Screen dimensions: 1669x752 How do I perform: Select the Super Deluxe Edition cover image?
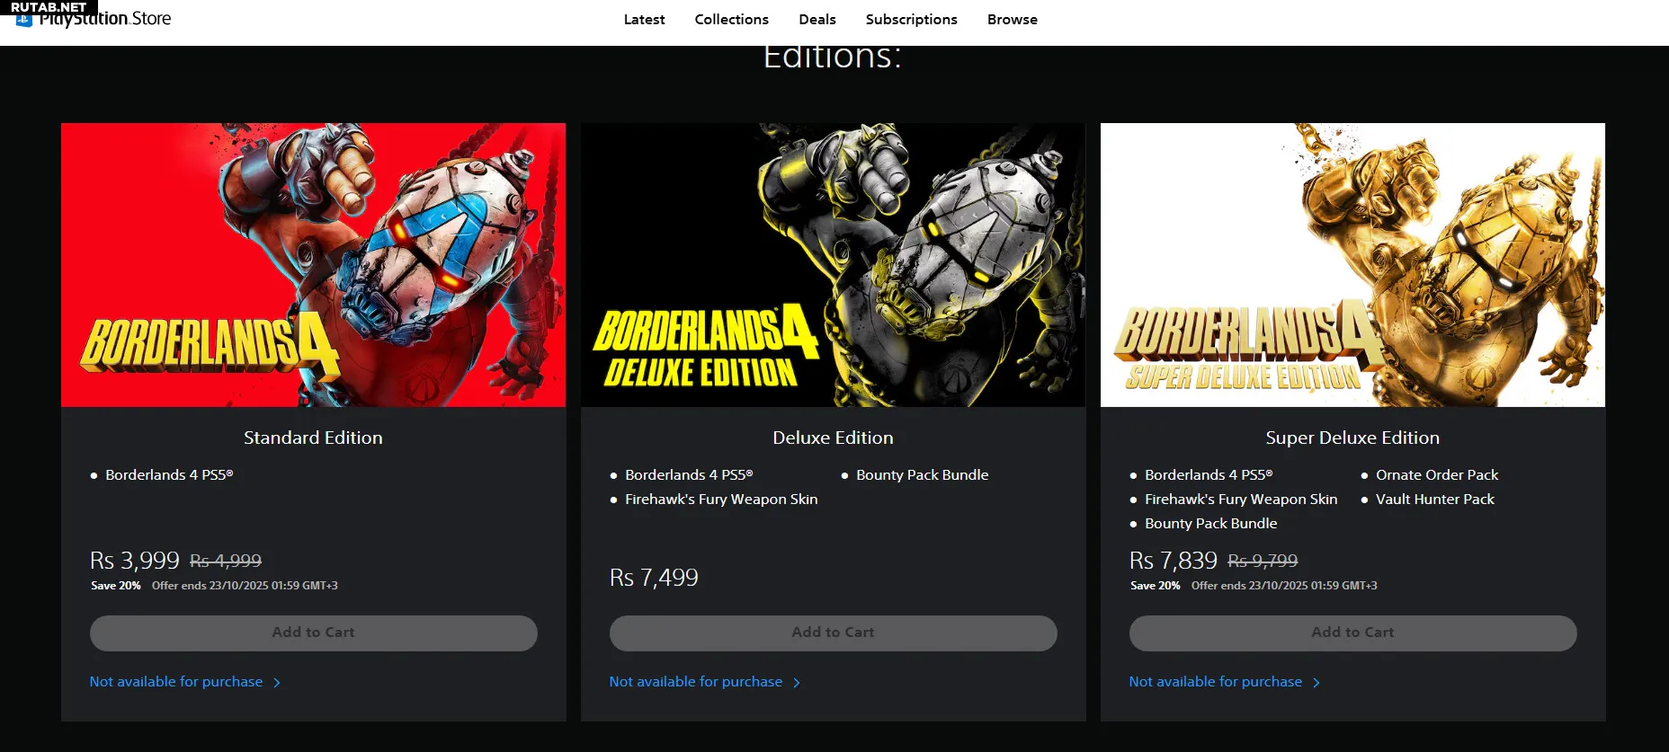click(1352, 265)
